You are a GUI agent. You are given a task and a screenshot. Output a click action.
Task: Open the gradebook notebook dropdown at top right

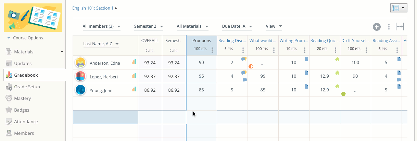tap(399, 8)
